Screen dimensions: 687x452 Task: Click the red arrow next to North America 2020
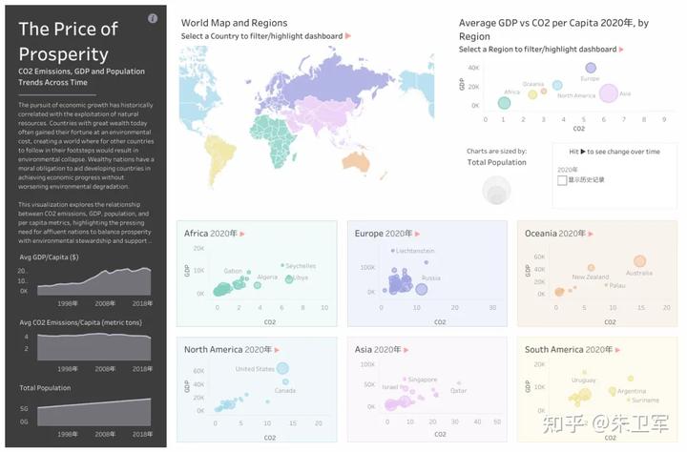[x=277, y=350]
